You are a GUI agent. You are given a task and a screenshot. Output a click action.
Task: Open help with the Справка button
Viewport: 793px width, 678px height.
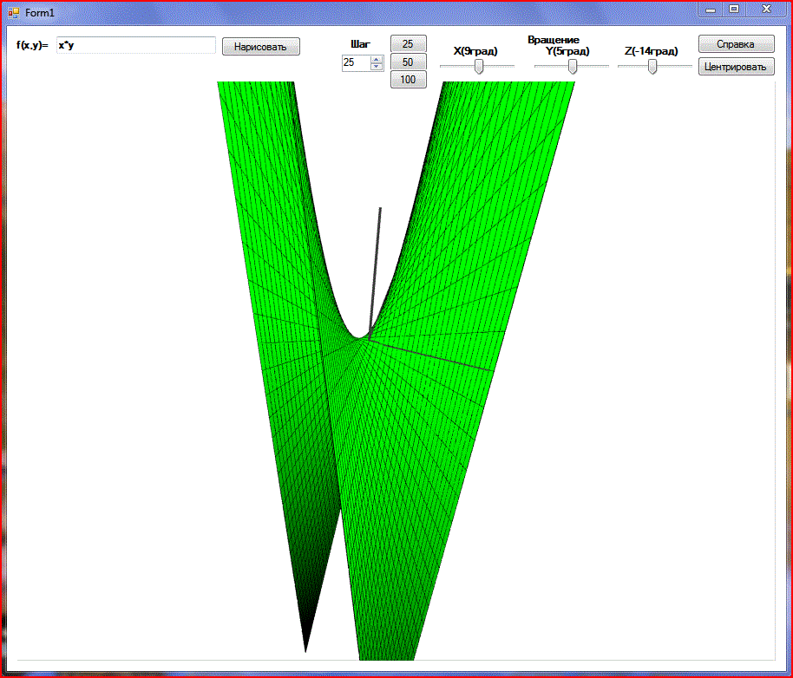coord(736,44)
